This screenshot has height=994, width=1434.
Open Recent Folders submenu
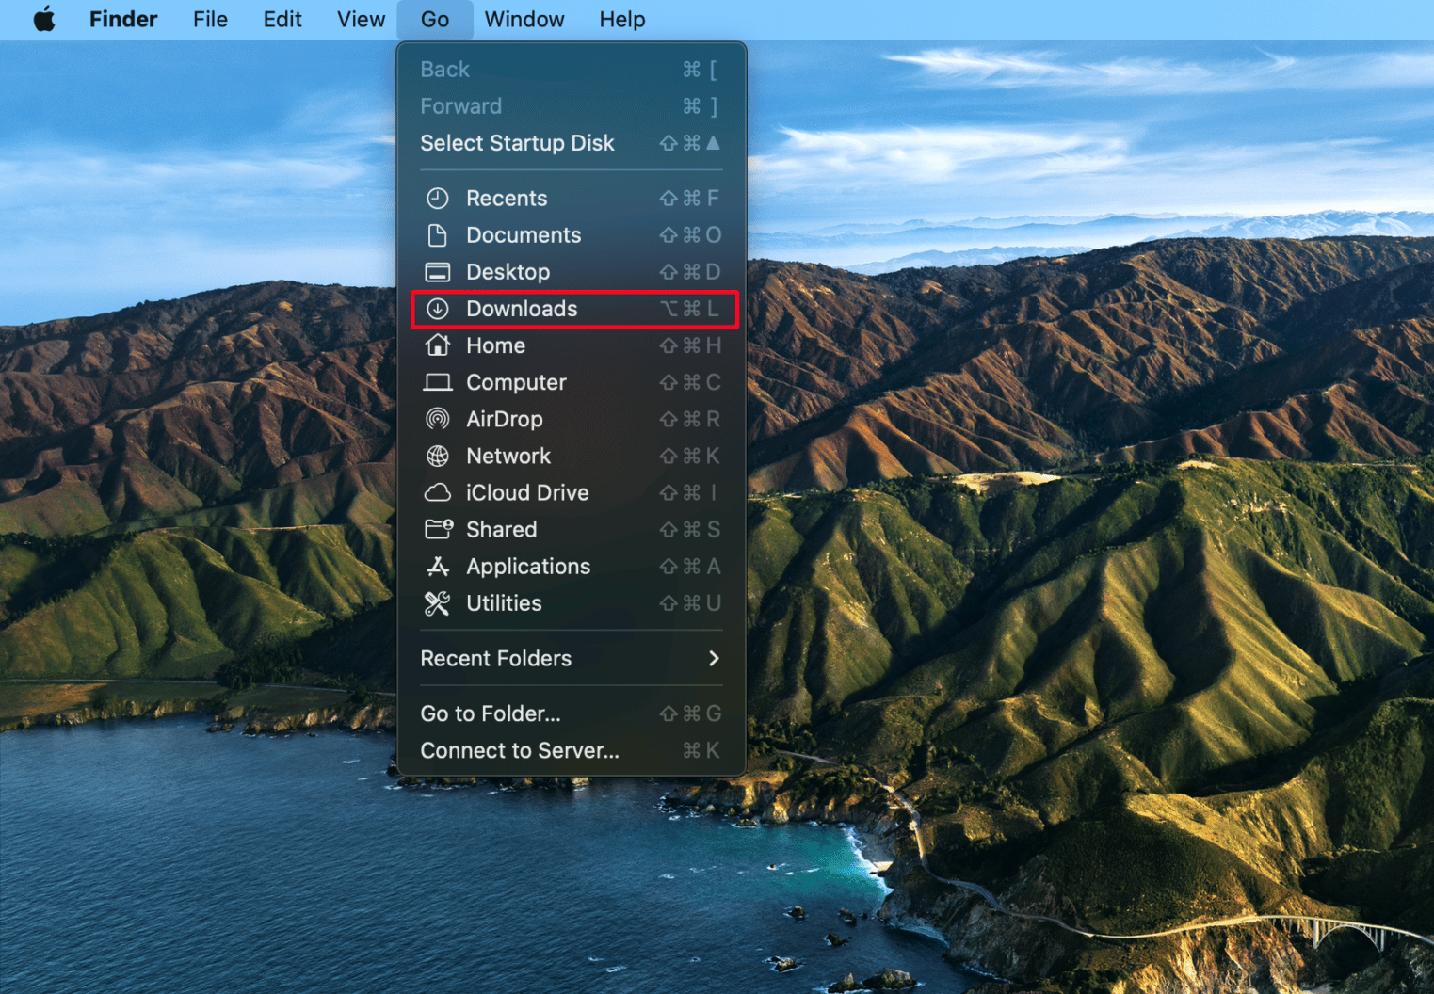(x=572, y=659)
